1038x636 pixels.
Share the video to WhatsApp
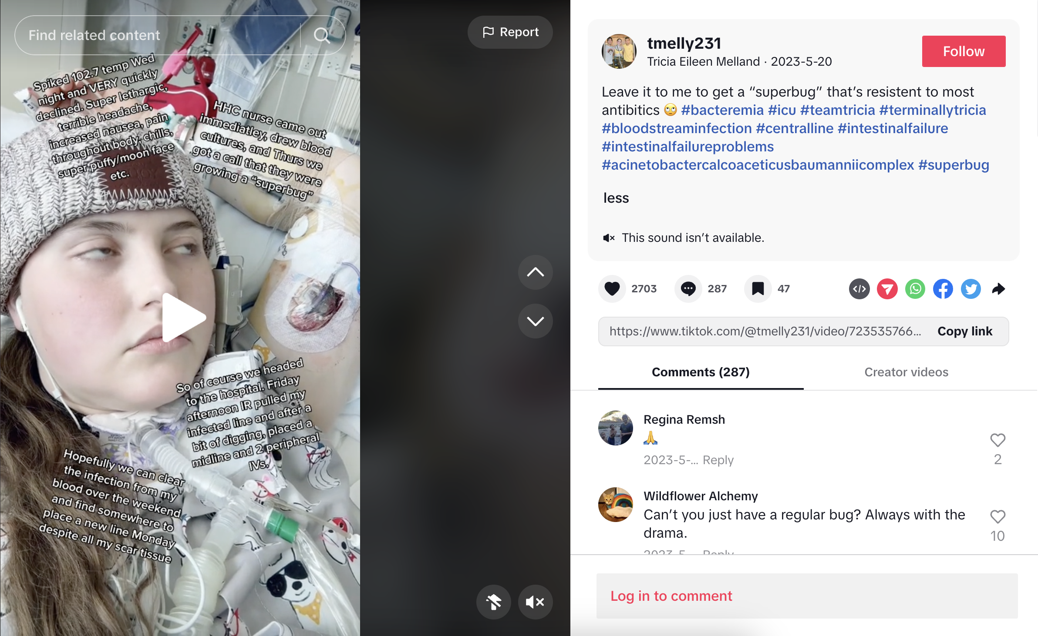tap(915, 289)
